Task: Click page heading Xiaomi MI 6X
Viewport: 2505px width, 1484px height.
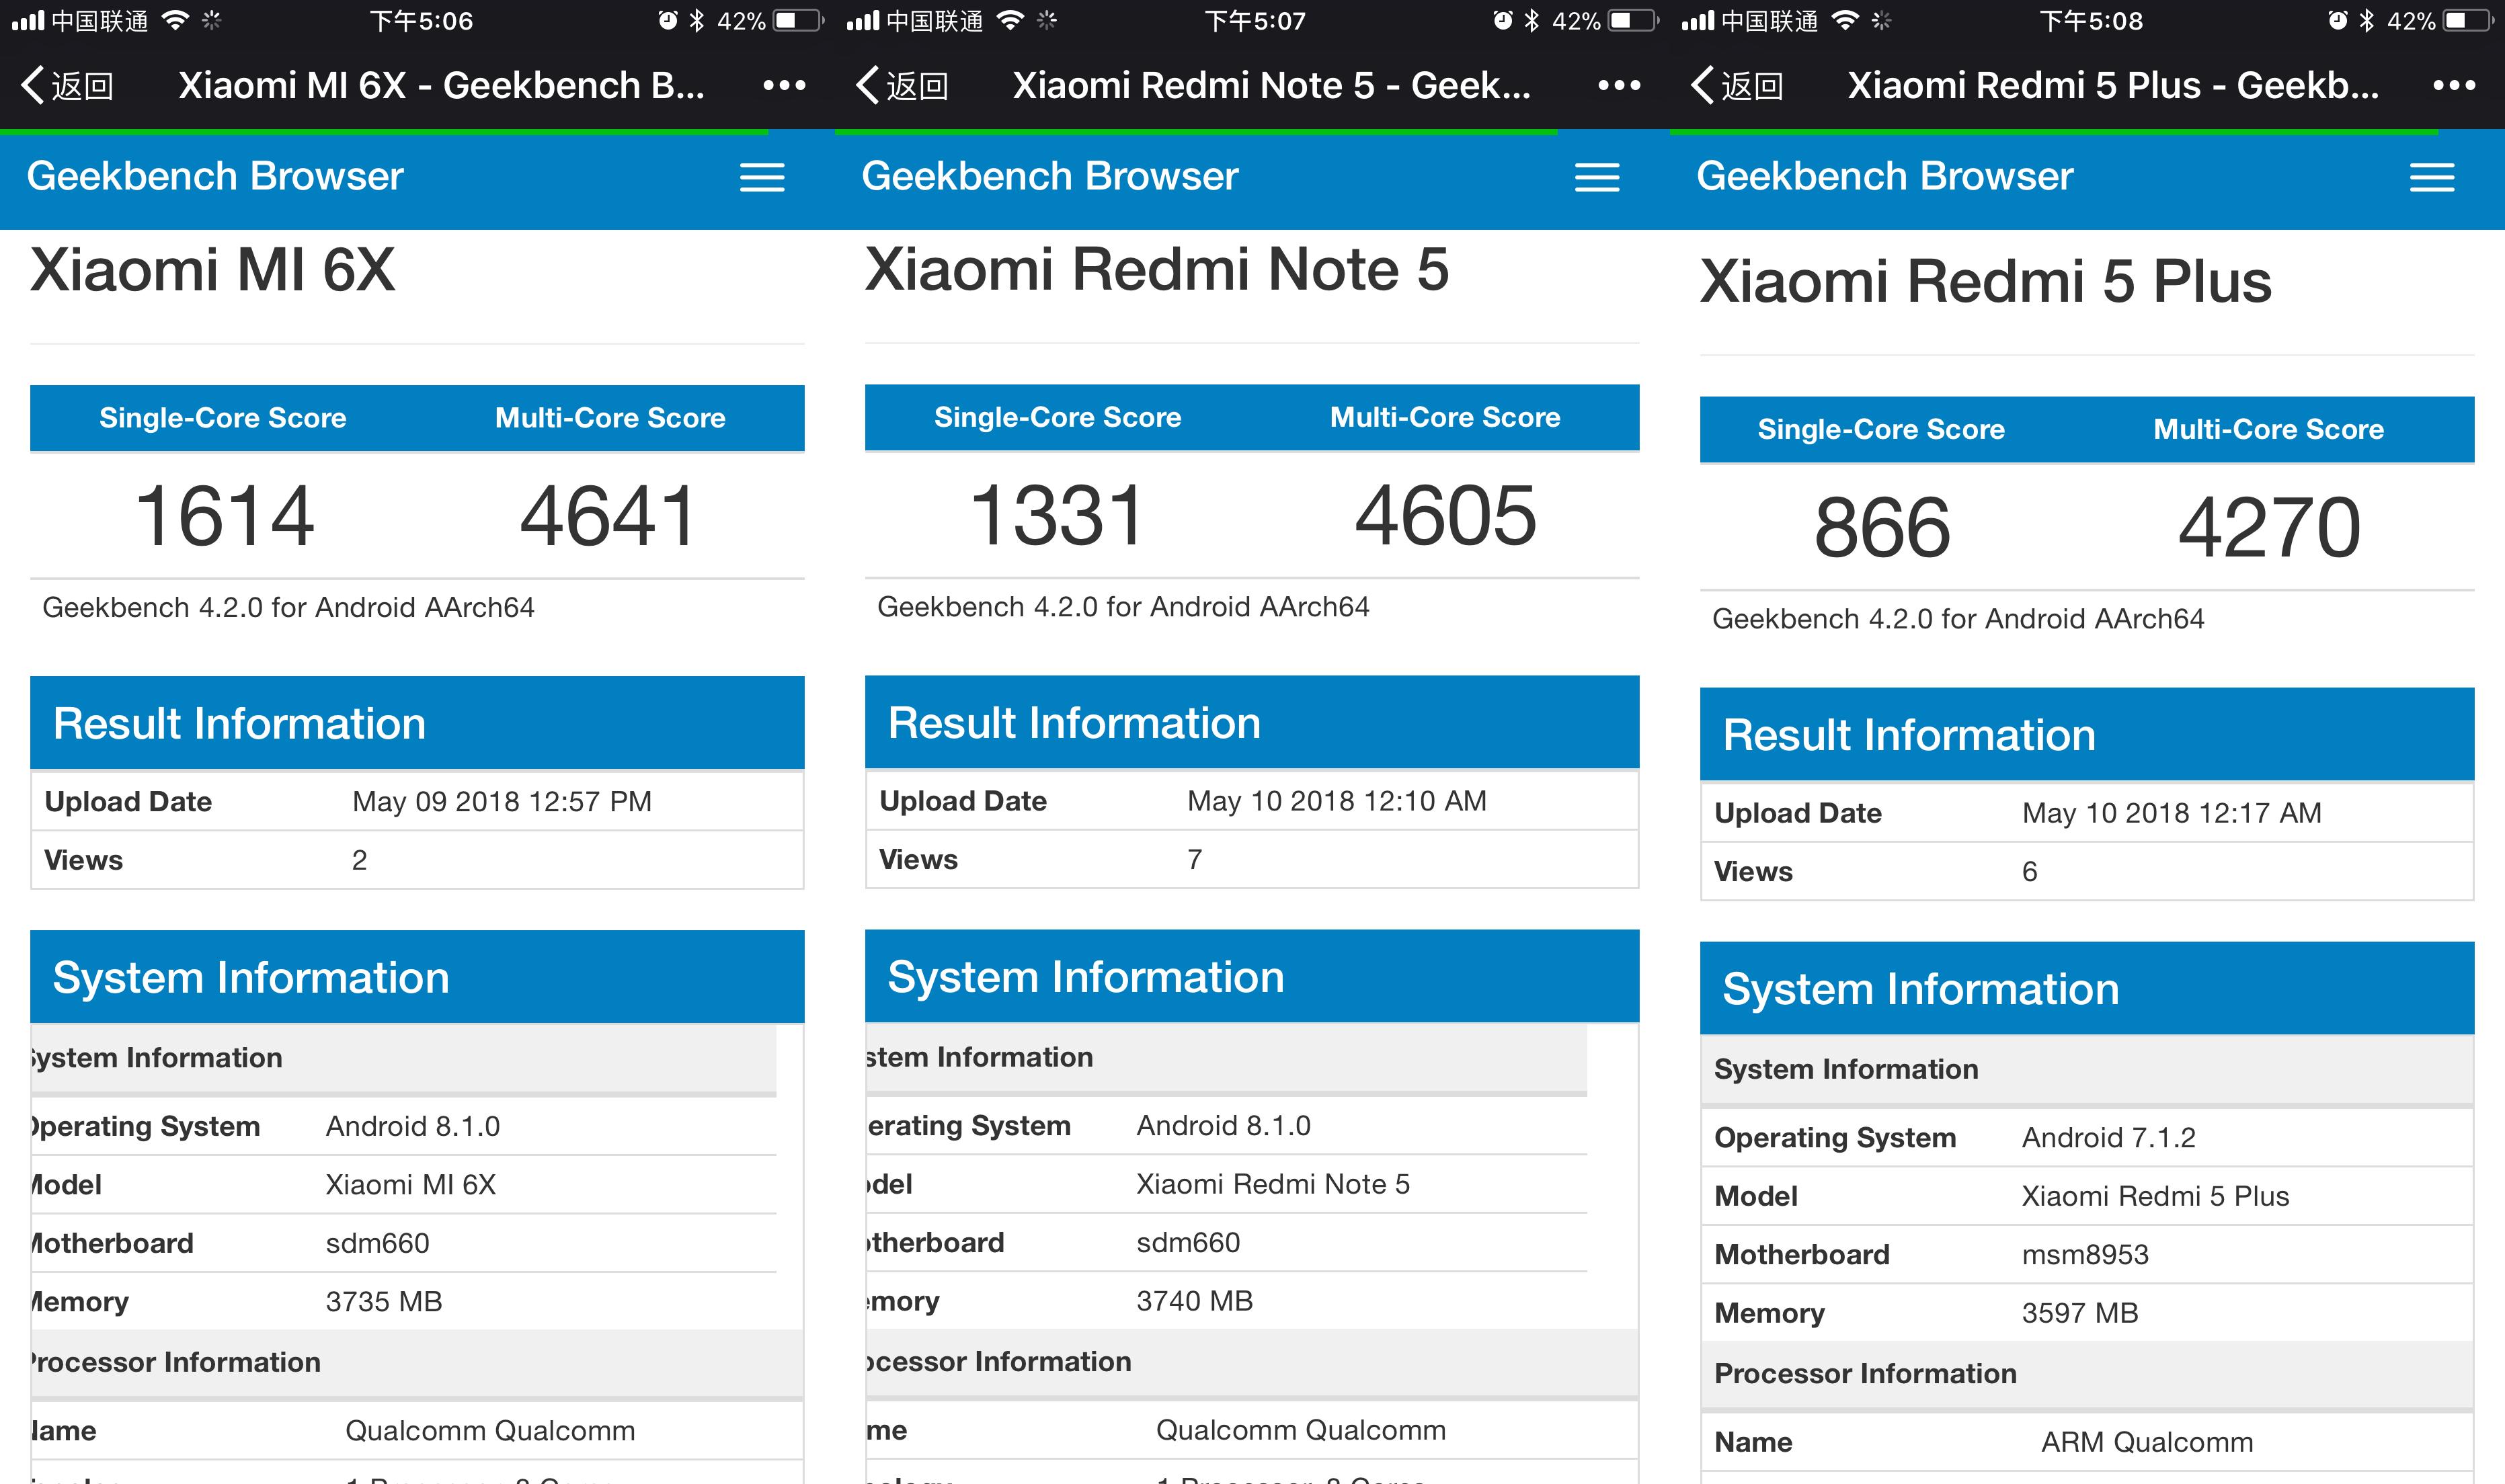Action: pos(213,270)
